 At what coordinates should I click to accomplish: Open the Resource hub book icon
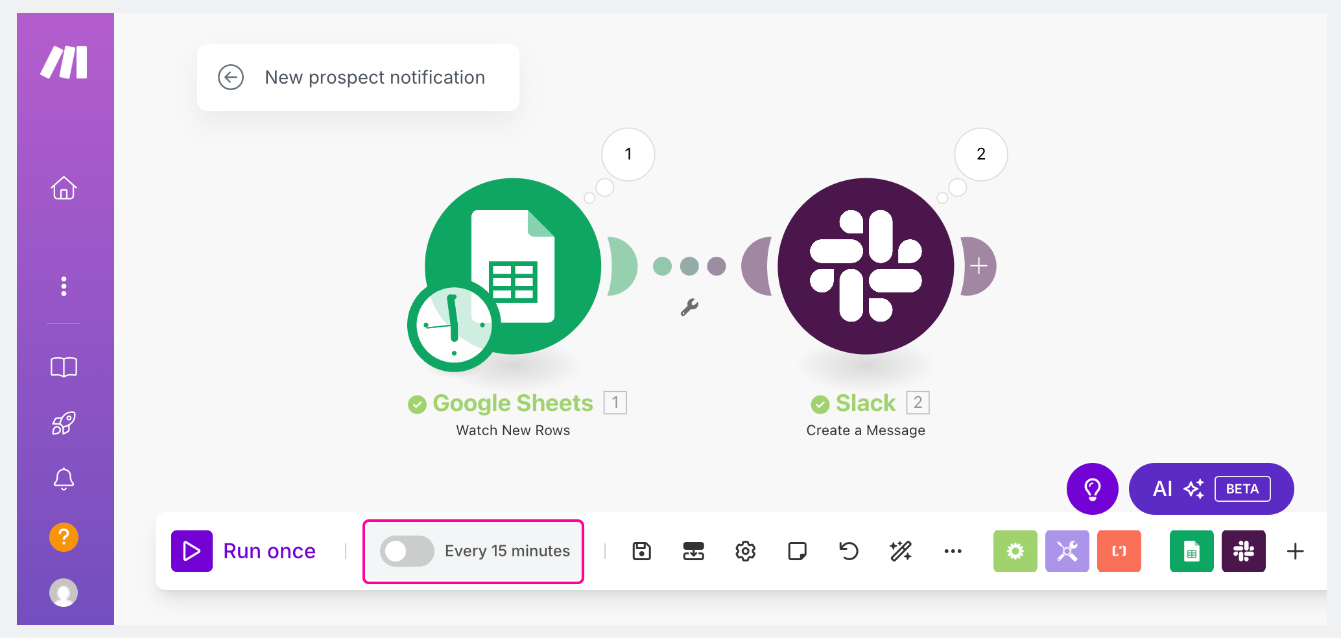click(x=64, y=367)
